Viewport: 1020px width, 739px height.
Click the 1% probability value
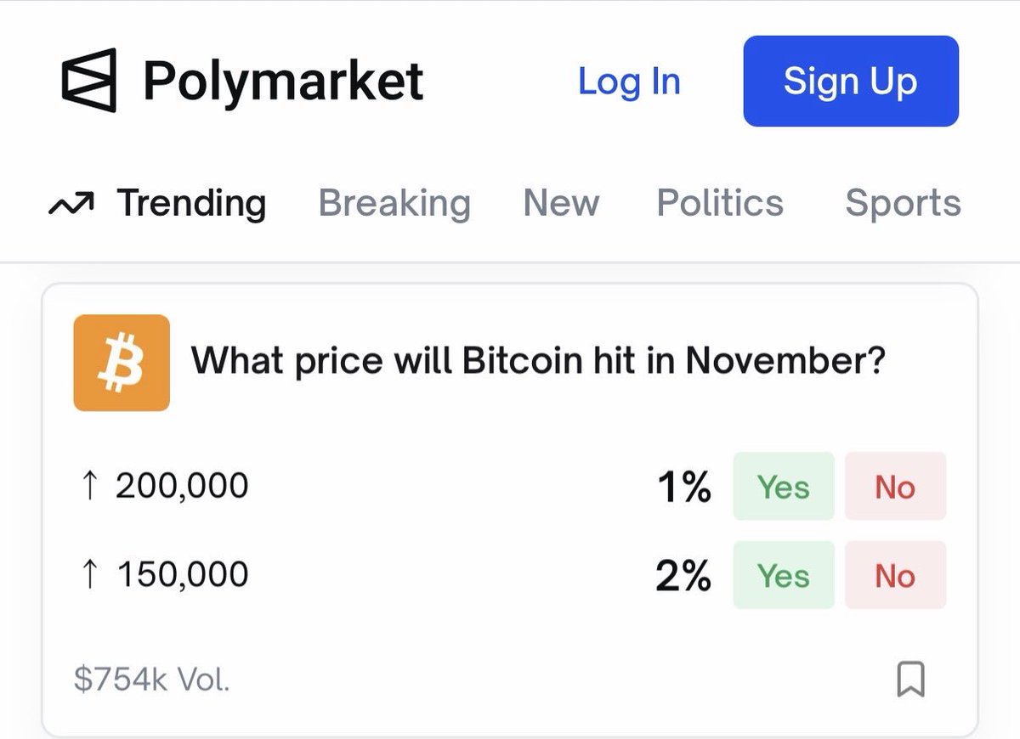pyautogui.click(x=683, y=488)
